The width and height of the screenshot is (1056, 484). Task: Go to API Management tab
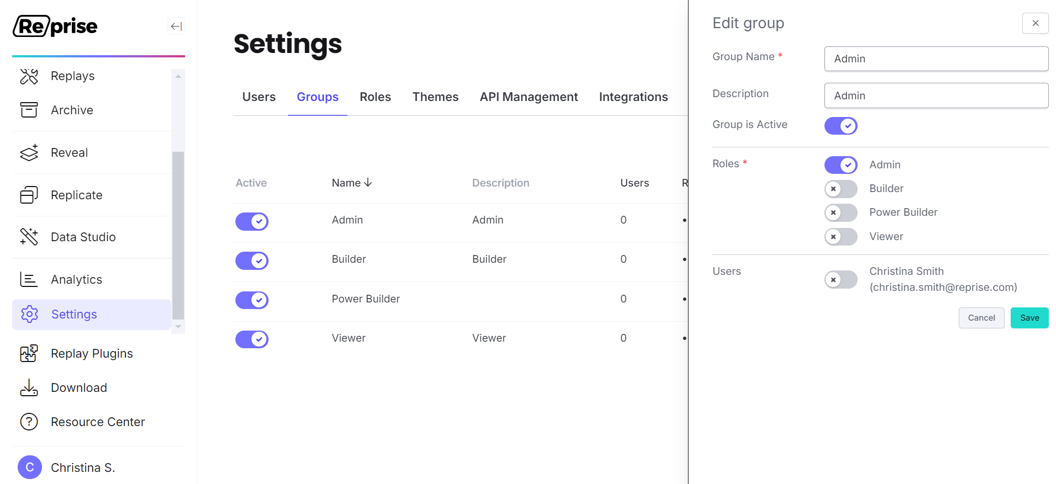(x=529, y=97)
